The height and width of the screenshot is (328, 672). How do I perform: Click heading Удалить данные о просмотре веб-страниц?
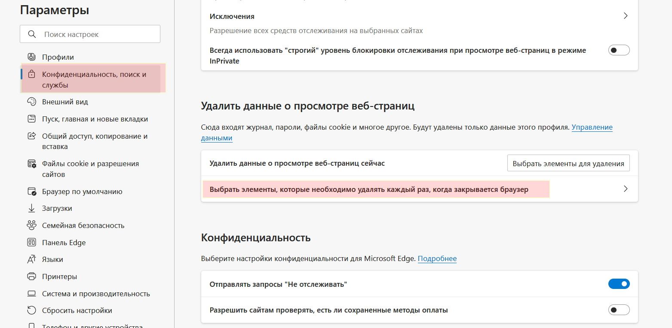(x=308, y=106)
